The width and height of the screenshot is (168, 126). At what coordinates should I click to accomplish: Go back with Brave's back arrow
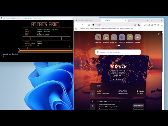point(76,25)
